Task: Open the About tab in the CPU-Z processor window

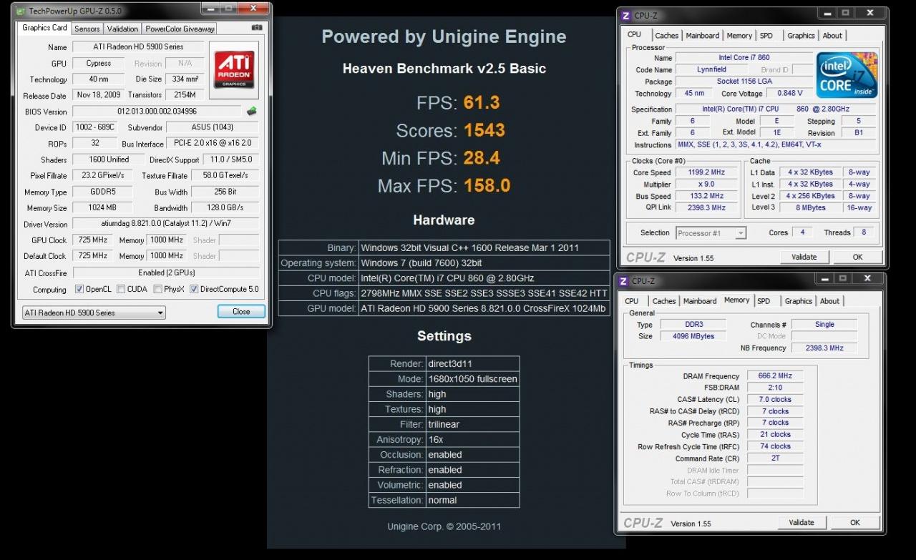Action: point(832,36)
